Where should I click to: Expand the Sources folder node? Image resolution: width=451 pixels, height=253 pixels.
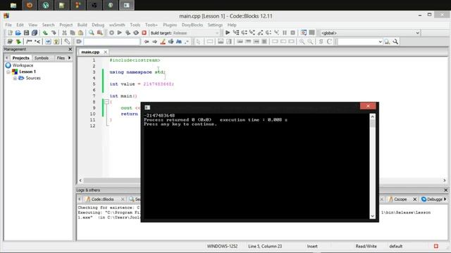[x=15, y=78]
